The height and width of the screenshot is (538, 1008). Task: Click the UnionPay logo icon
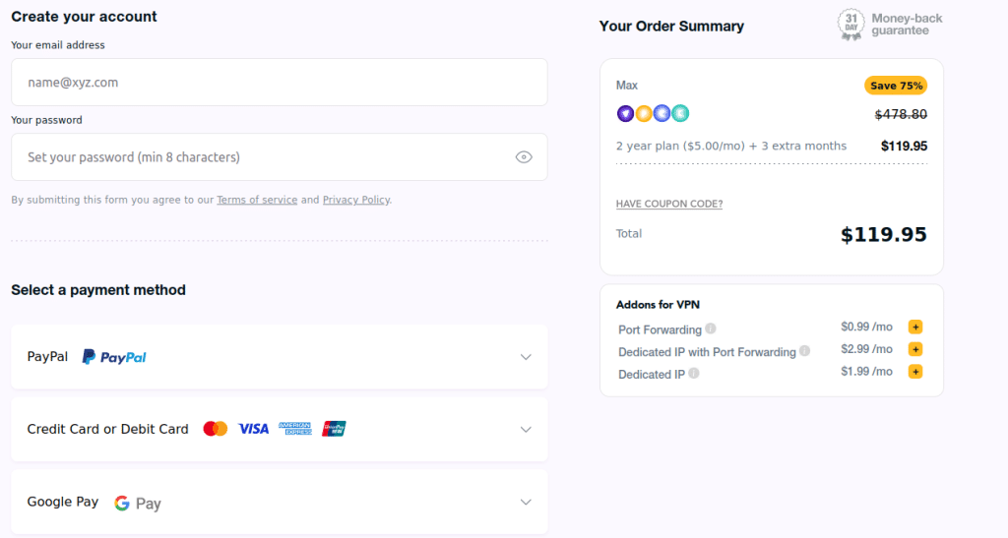tap(334, 429)
